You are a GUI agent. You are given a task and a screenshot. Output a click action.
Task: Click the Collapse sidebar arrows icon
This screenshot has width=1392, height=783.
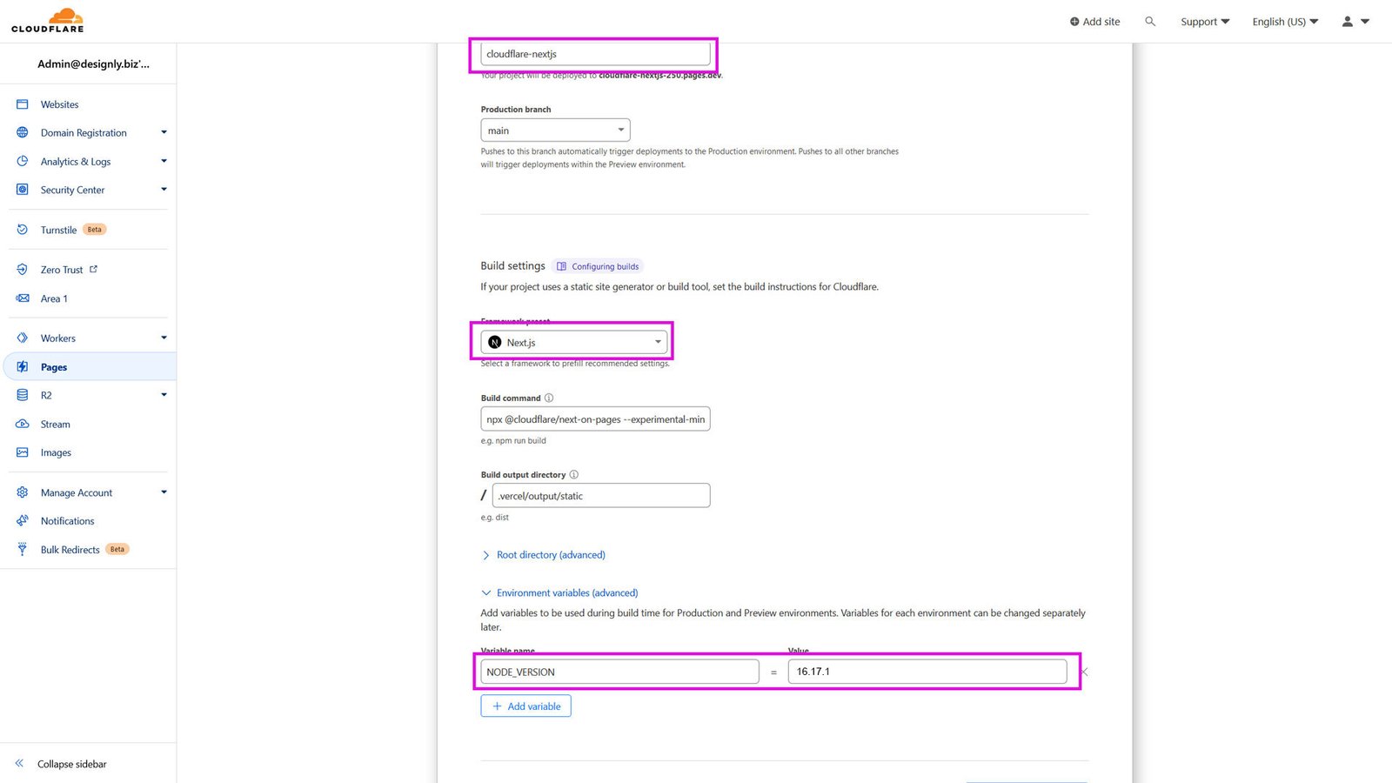pyautogui.click(x=19, y=764)
